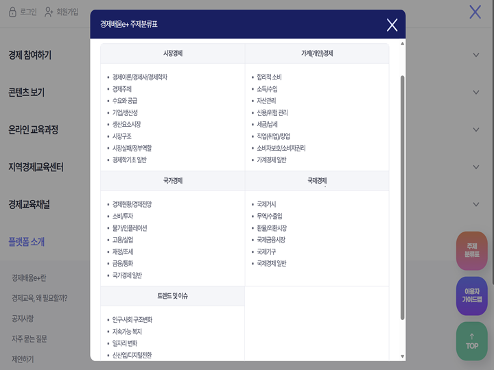Screen dimensions: 494x370
Task: Select the 물가/인플레이션 topic link
Action: [130, 228]
